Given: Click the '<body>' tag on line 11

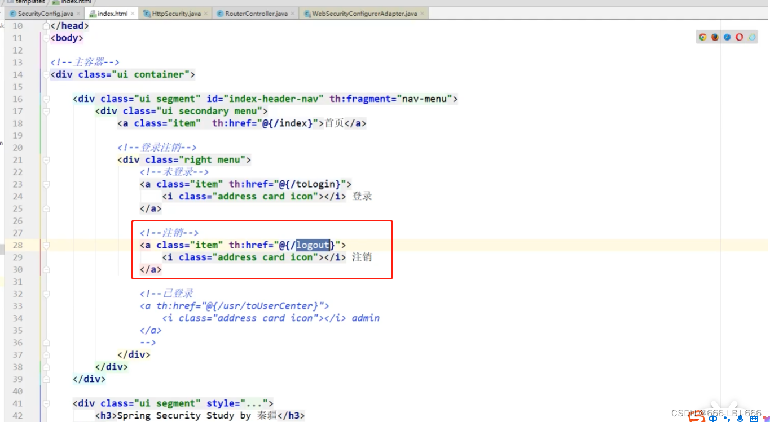Looking at the screenshot, I should [x=67, y=38].
